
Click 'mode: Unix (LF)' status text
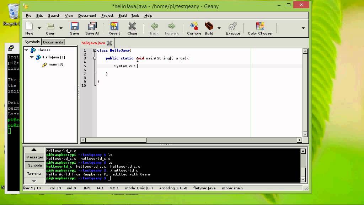click(x=139, y=188)
